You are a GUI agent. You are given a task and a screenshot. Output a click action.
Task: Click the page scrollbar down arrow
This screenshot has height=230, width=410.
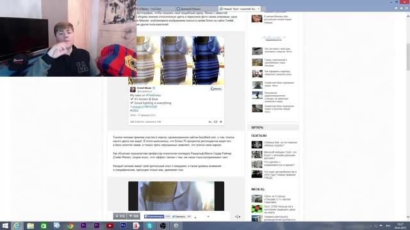coord(408,217)
